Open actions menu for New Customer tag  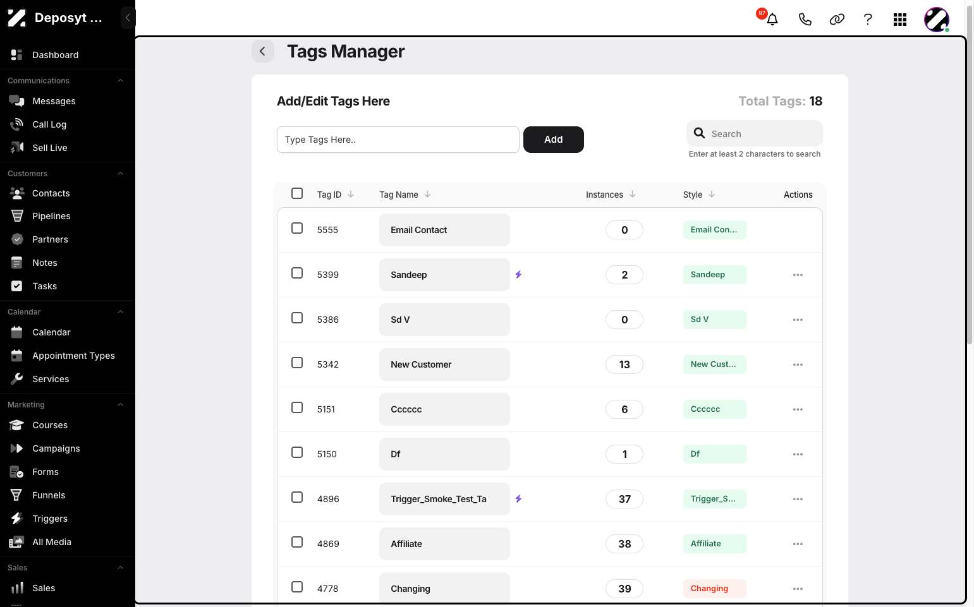pos(798,364)
